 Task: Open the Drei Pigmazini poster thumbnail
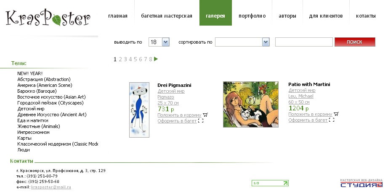[x=139, y=110]
